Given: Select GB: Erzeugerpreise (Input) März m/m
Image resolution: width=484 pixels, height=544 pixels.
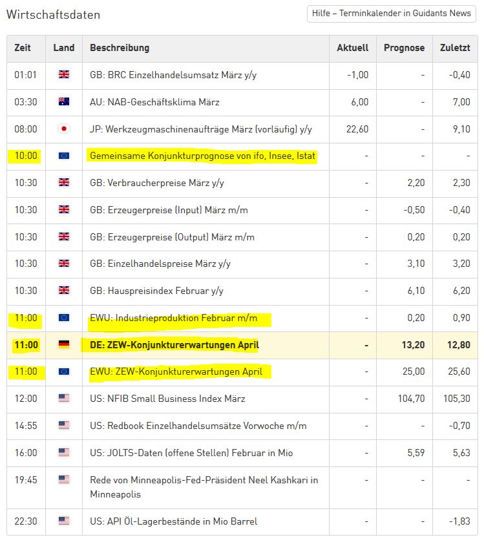Looking at the screenshot, I should [x=169, y=210].
